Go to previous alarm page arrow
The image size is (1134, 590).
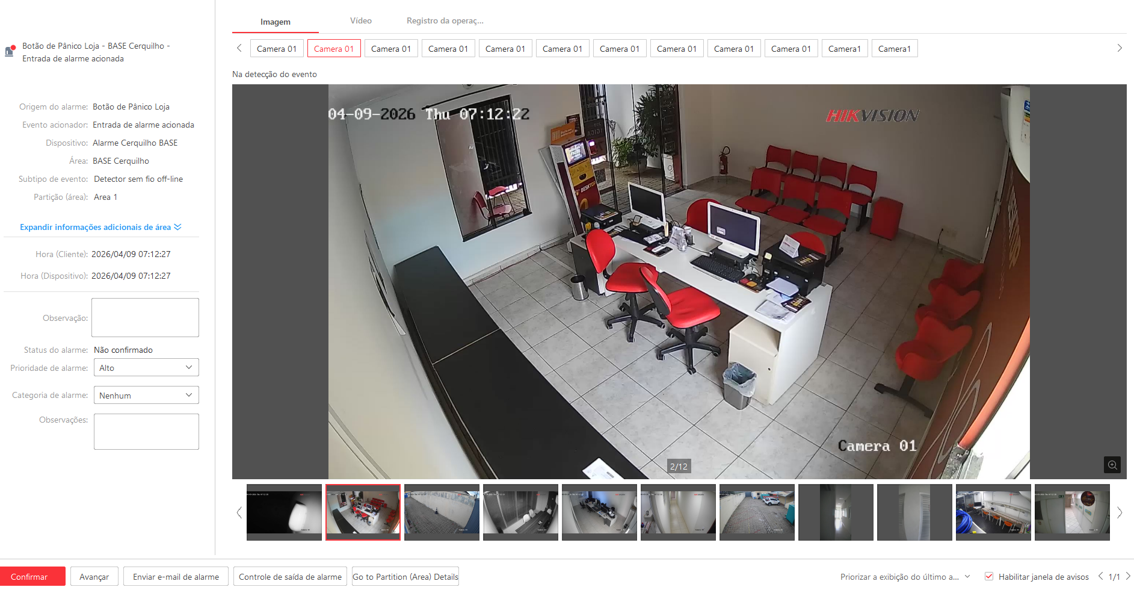coord(1100,576)
